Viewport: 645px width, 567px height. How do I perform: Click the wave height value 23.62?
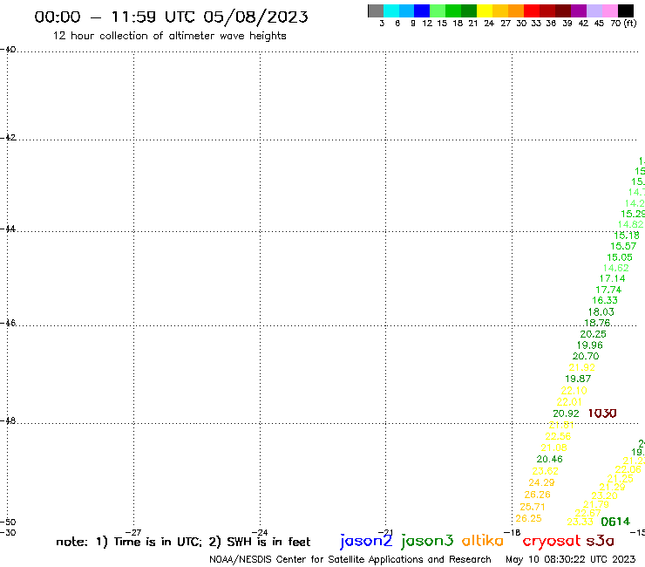coord(545,471)
